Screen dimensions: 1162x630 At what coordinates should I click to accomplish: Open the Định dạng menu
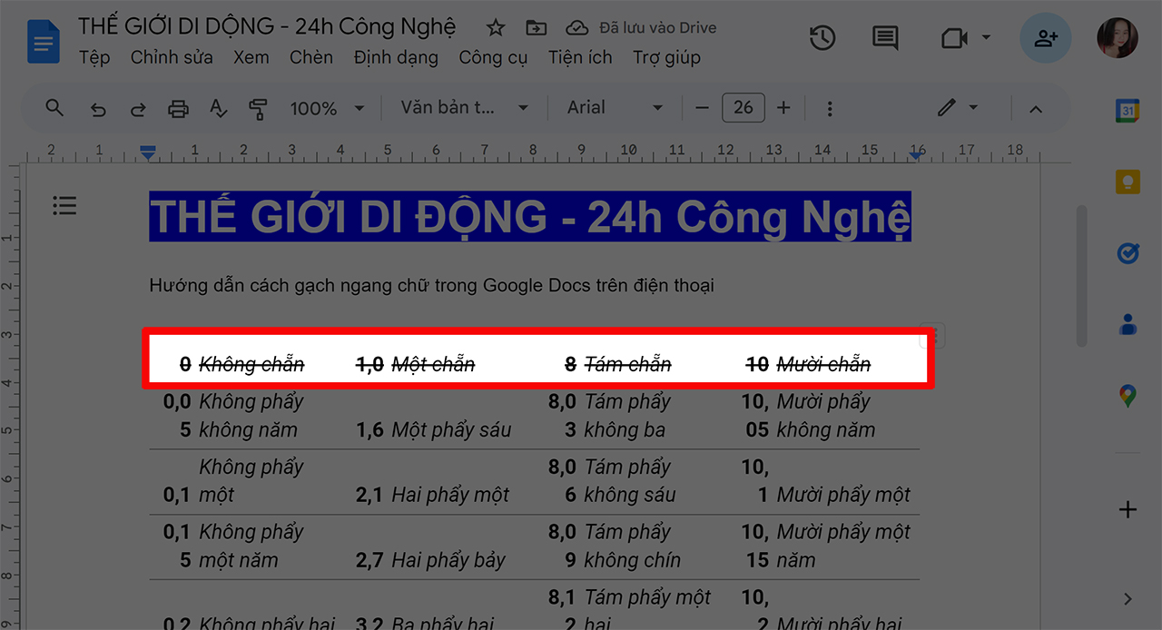coord(396,57)
